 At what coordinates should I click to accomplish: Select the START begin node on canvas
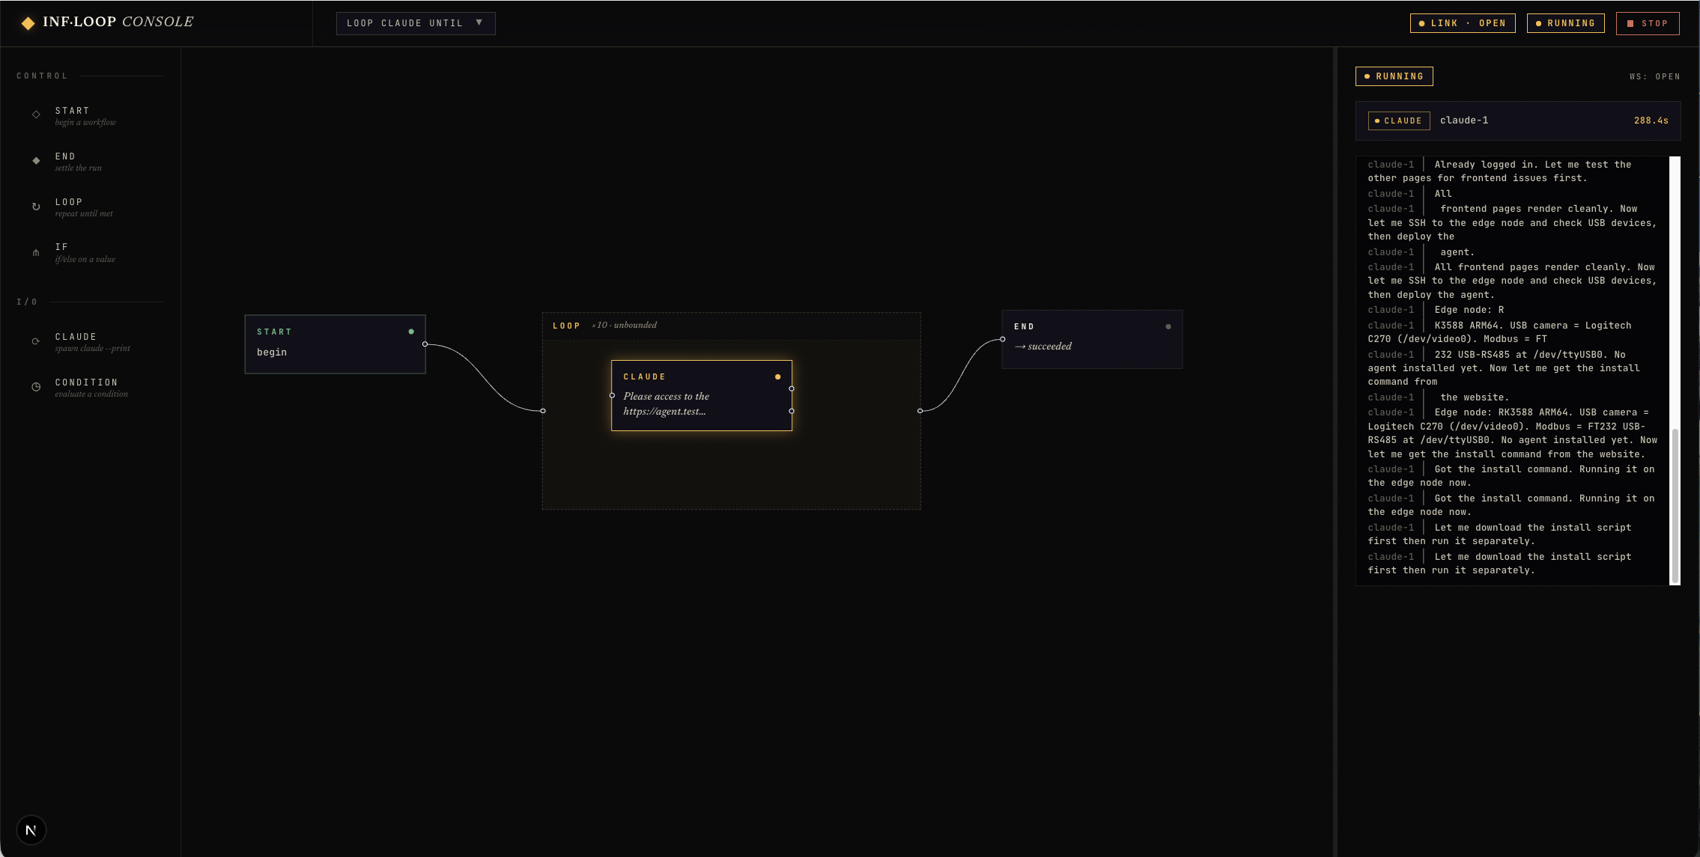click(335, 344)
